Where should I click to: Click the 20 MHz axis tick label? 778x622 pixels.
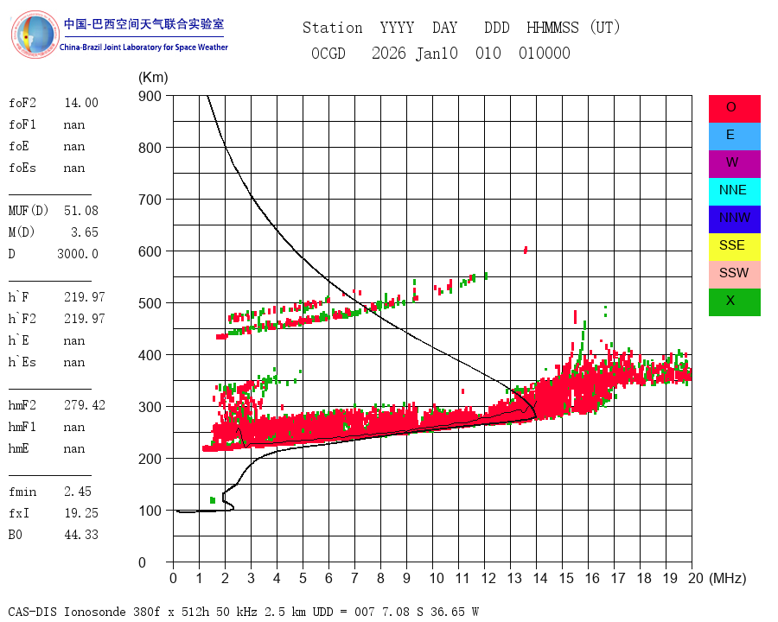pos(696,578)
